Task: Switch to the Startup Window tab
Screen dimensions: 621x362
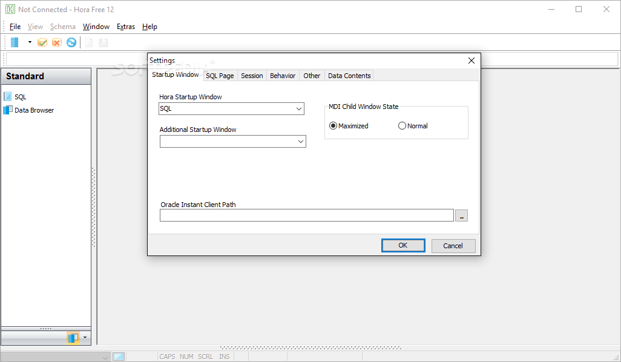Action: click(176, 75)
